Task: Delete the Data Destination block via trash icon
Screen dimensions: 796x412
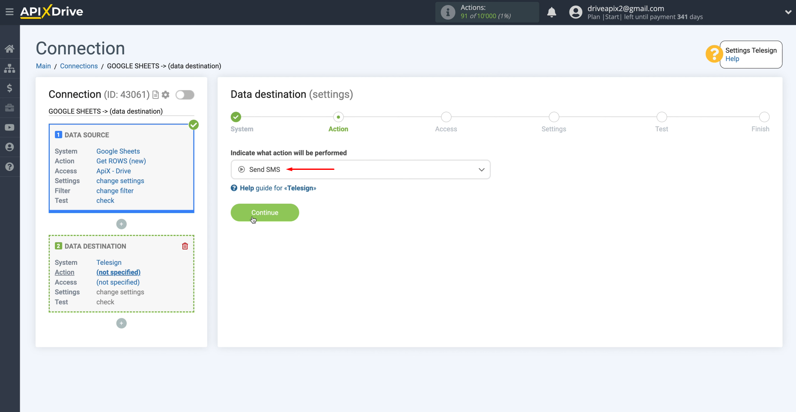Action: (x=185, y=246)
